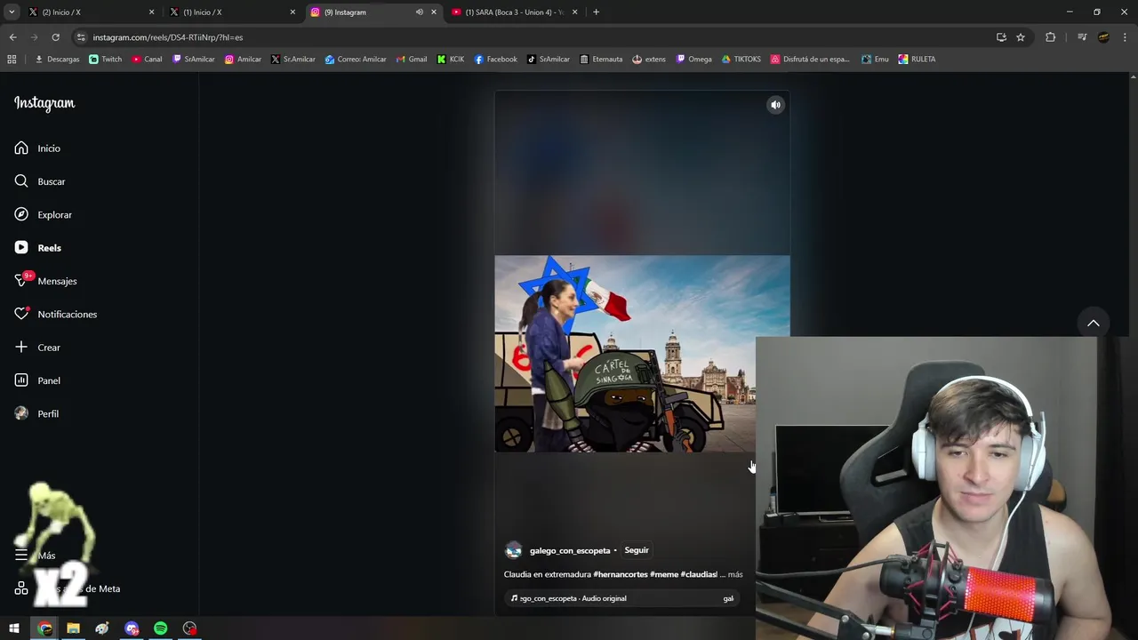
Task: Open the Canal bookmark
Action: (x=147, y=60)
